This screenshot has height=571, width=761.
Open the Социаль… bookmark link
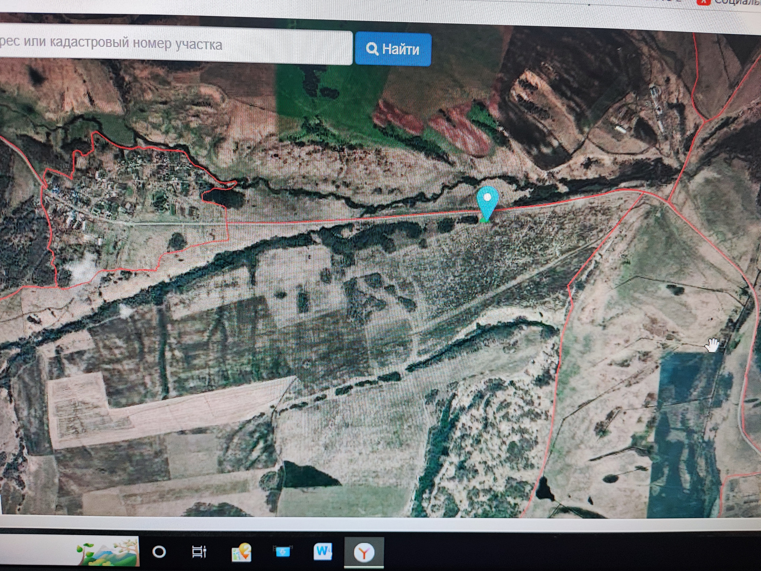click(x=737, y=2)
